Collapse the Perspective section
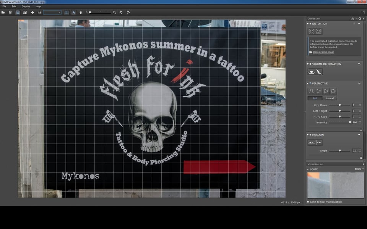 pos(307,83)
